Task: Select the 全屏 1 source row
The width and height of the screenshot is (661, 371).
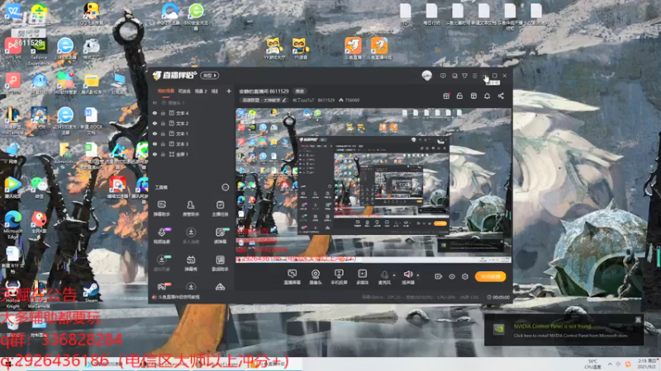Action: pos(192,154)
